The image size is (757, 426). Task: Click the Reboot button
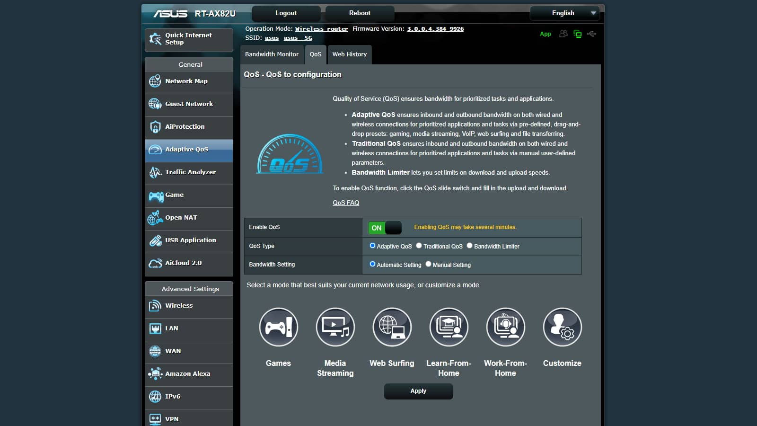tap(360, 13)
